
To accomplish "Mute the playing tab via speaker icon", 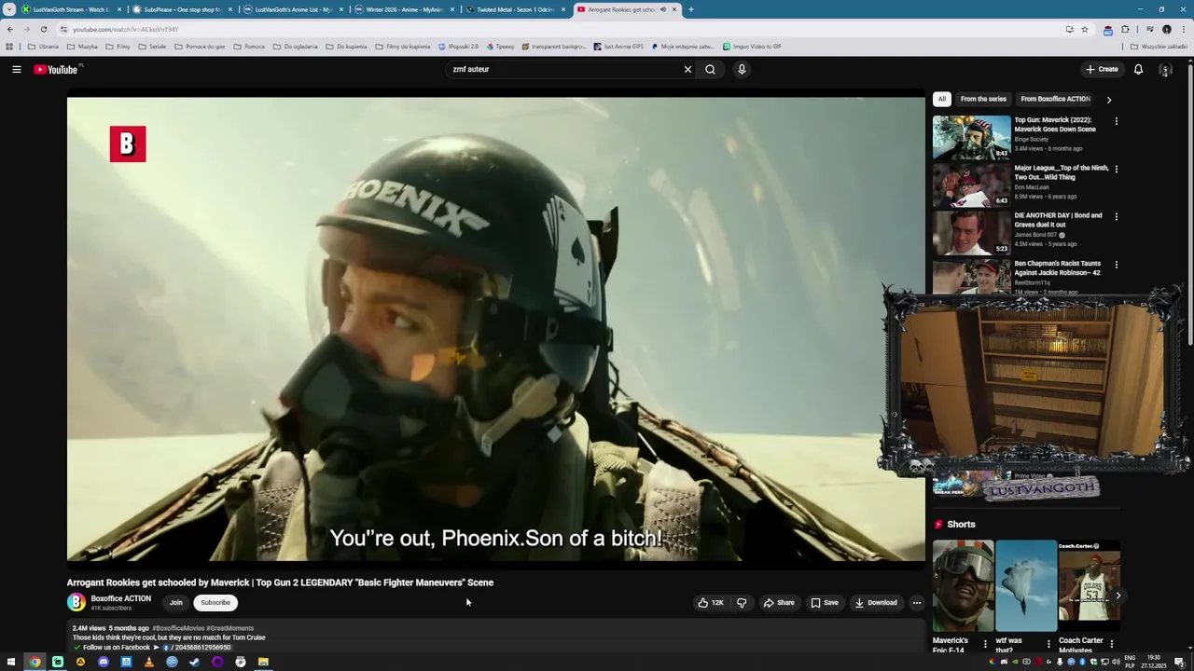I will pos(663,9).
